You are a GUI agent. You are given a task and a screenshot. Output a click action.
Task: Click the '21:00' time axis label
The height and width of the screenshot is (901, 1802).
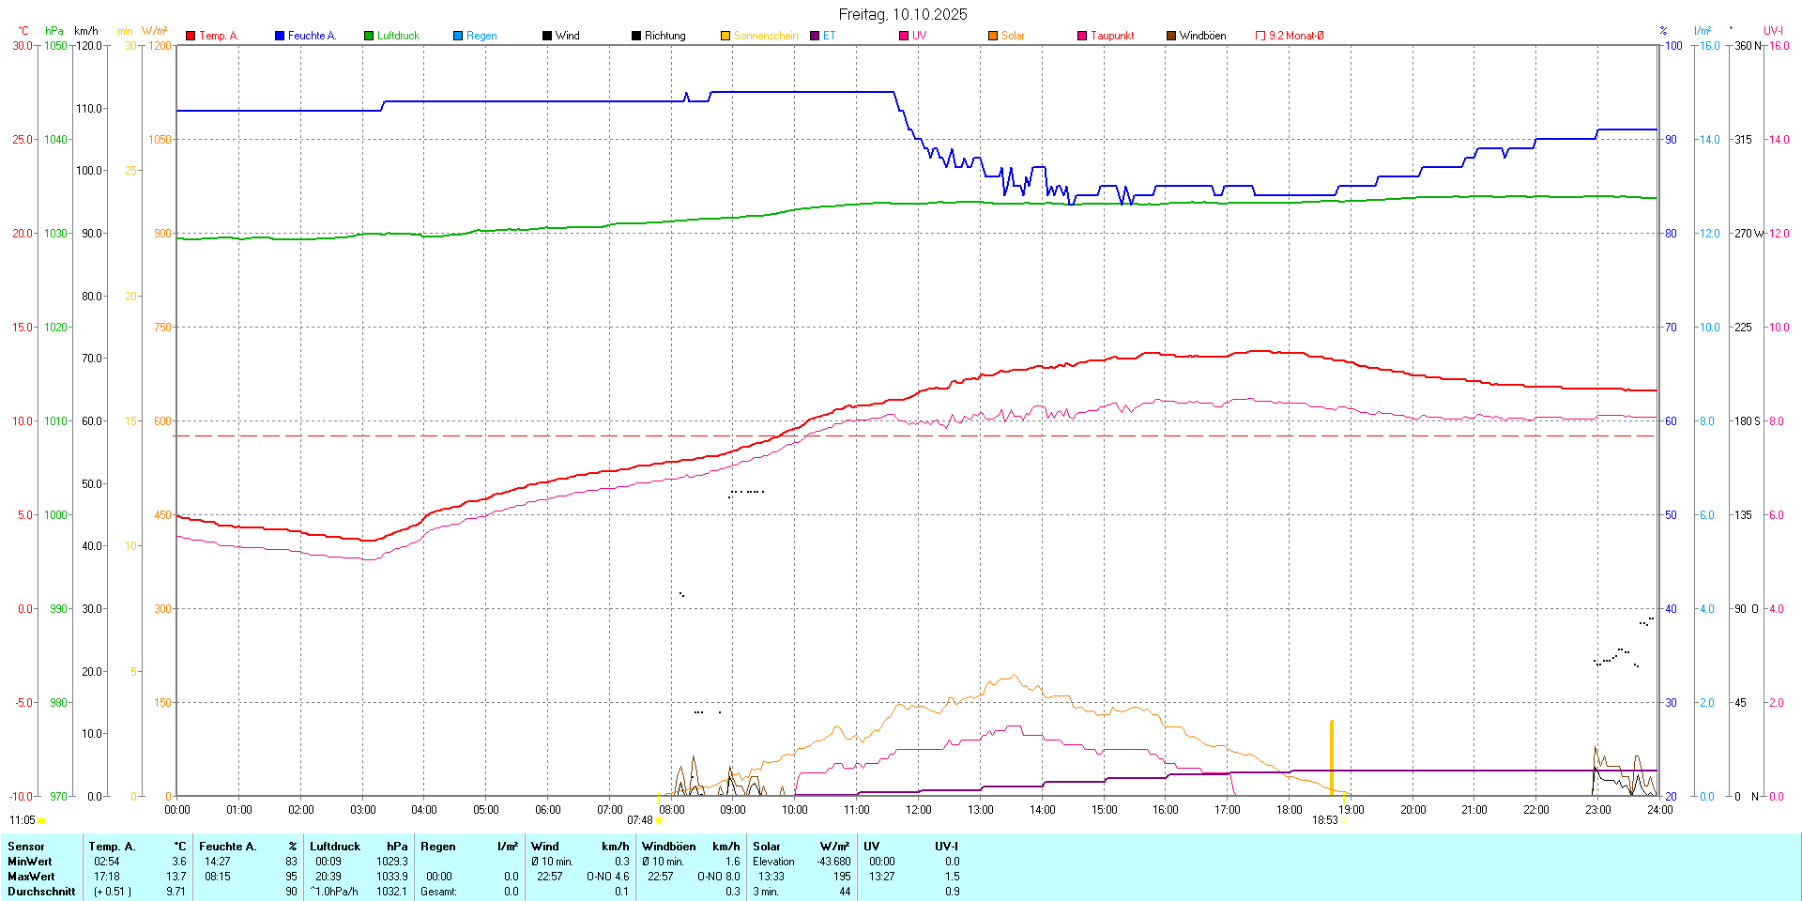(1474, 810)
